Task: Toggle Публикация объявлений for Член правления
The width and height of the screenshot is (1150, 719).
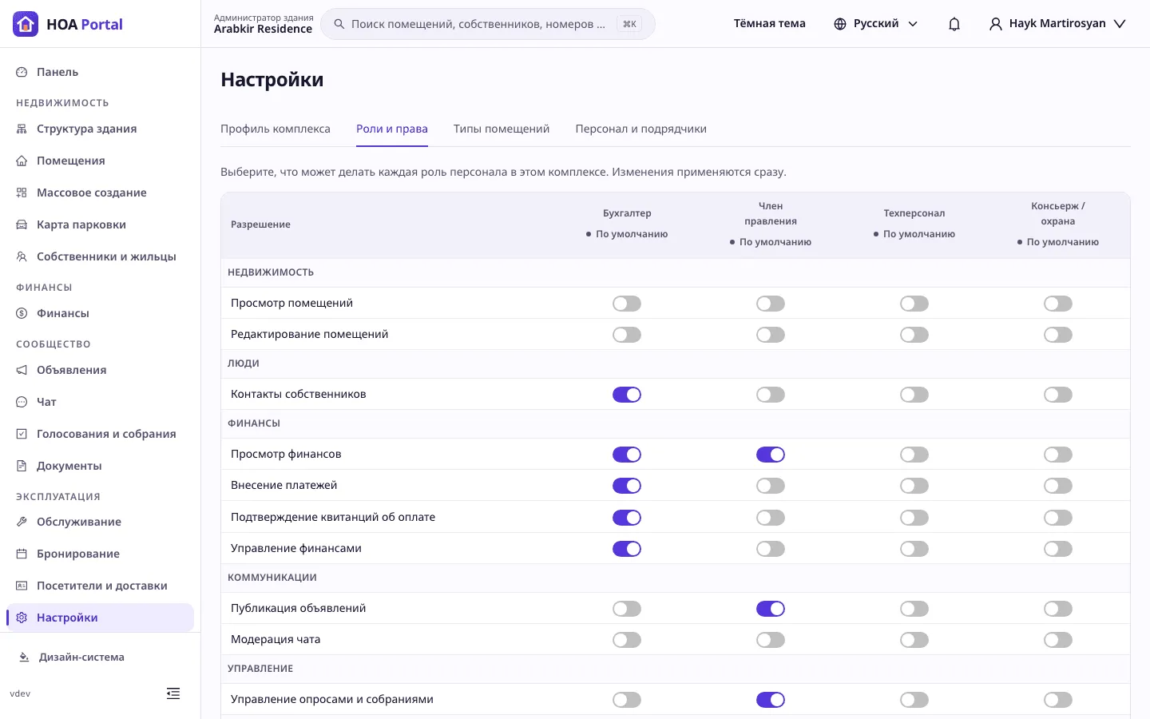Action: [771, 609]
